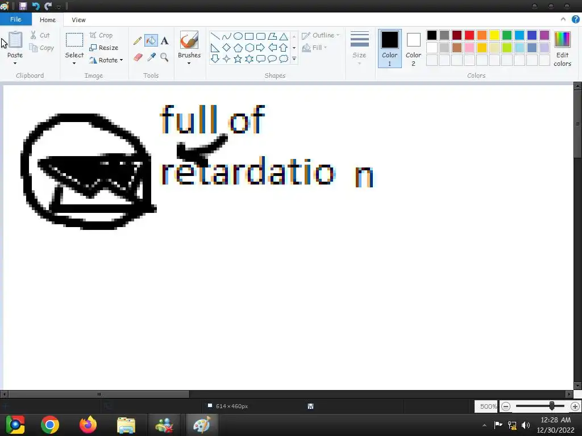Pick the purple color swatch

pyautogui.click(x=544, y=35)
